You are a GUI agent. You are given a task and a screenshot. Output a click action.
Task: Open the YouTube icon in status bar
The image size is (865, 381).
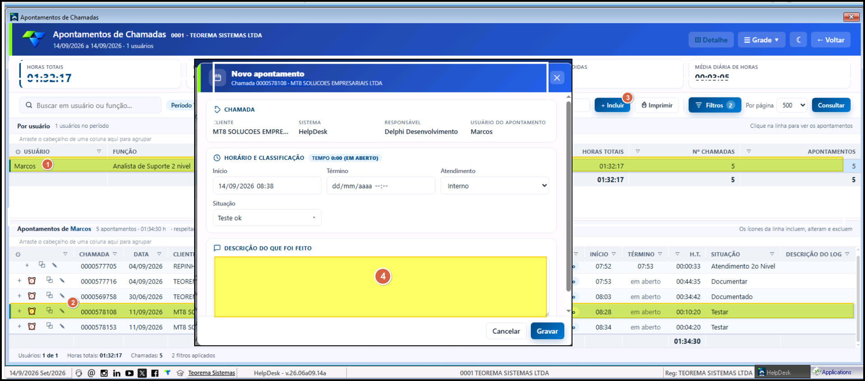129,373
